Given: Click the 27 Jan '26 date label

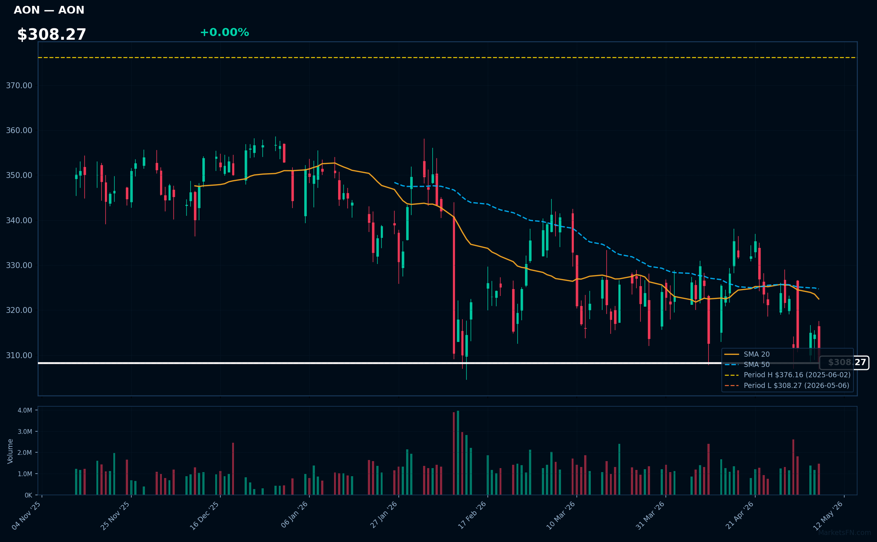Looking at the screenshot, I should point(384,515).
